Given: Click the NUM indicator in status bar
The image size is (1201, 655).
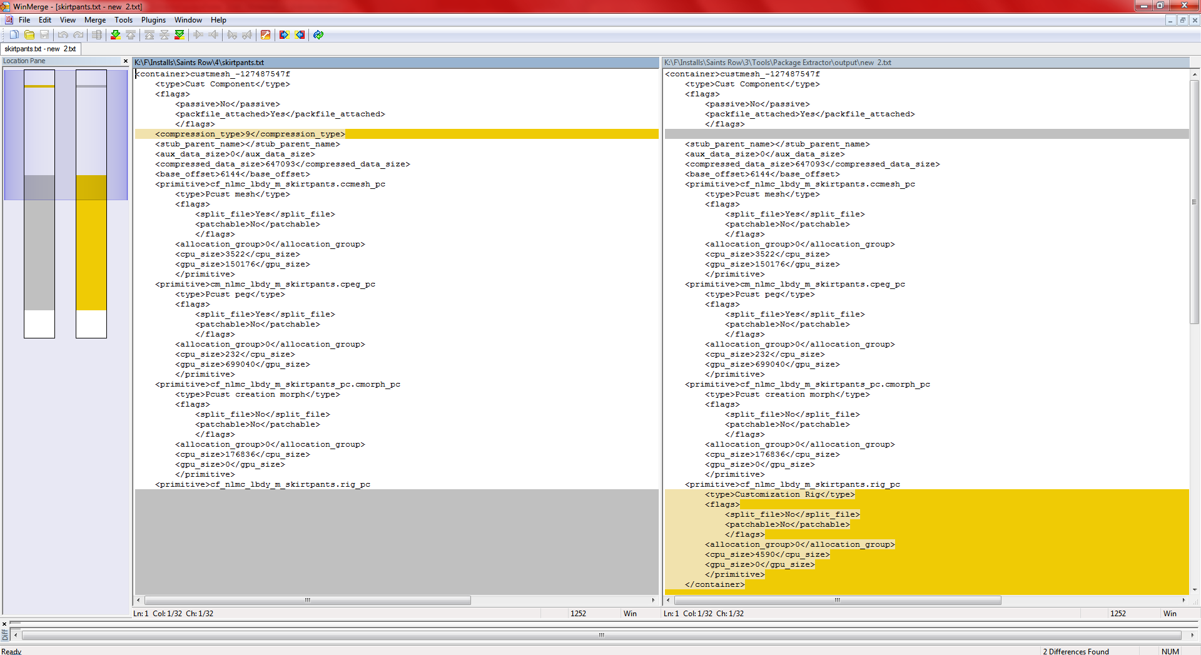Looking at the screenshot, I should click(1170, 651).
